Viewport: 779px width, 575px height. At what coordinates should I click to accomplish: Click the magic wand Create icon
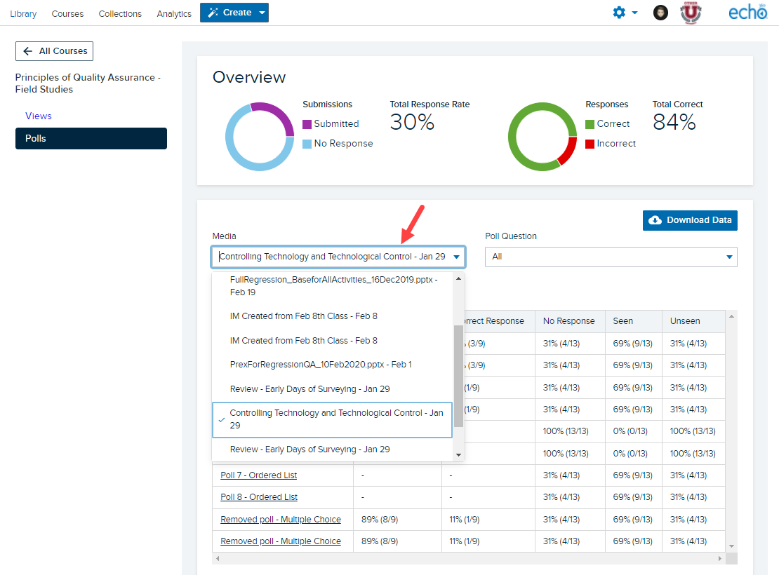(213, 13)
